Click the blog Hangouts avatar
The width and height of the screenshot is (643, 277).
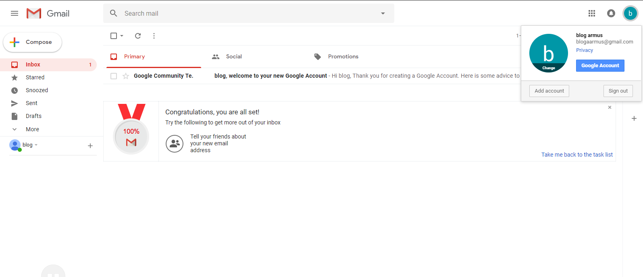pyautogui.click(x=15, y=145)
